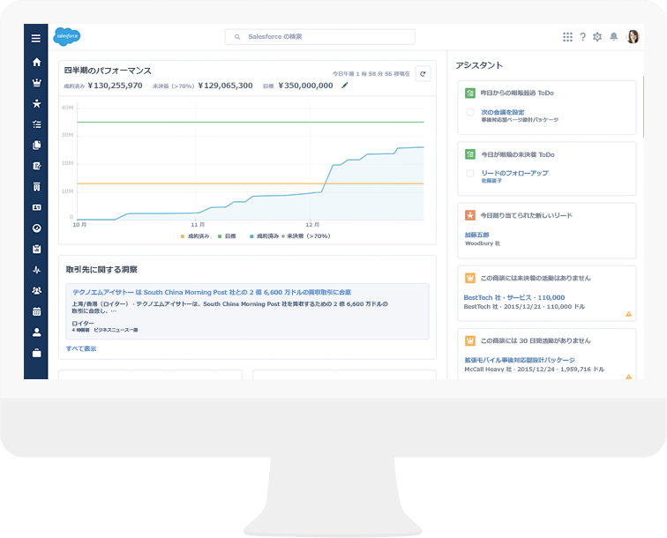The height and width of the screenshot is (538, 667).
Task: Open the App Launcher grid icon
Action: coord(567,37)
